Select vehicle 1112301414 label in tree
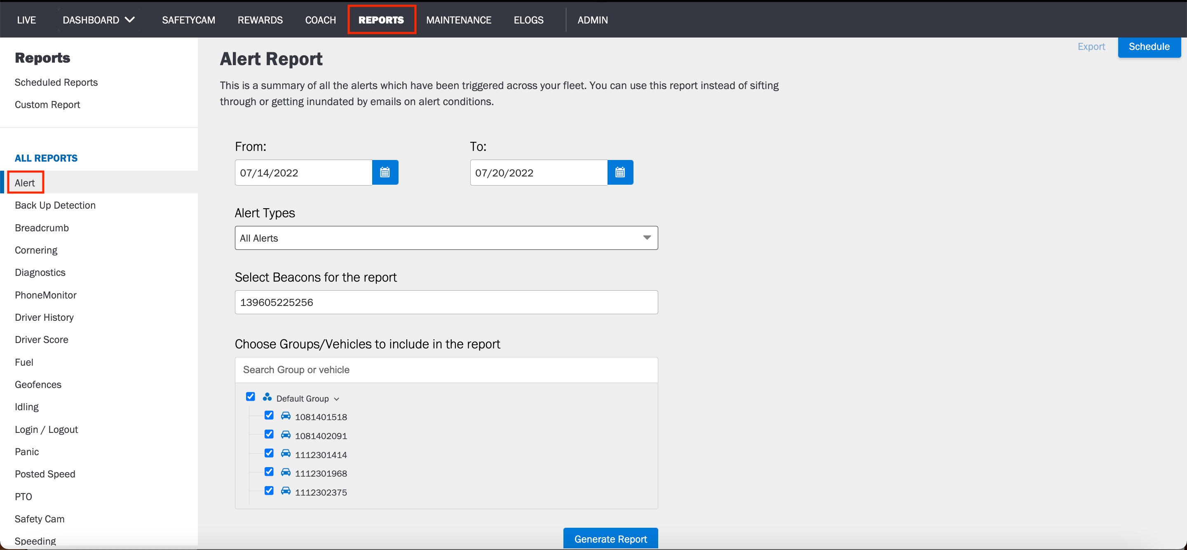Screen dimensions: 1187x550 (x=321, y=455)
